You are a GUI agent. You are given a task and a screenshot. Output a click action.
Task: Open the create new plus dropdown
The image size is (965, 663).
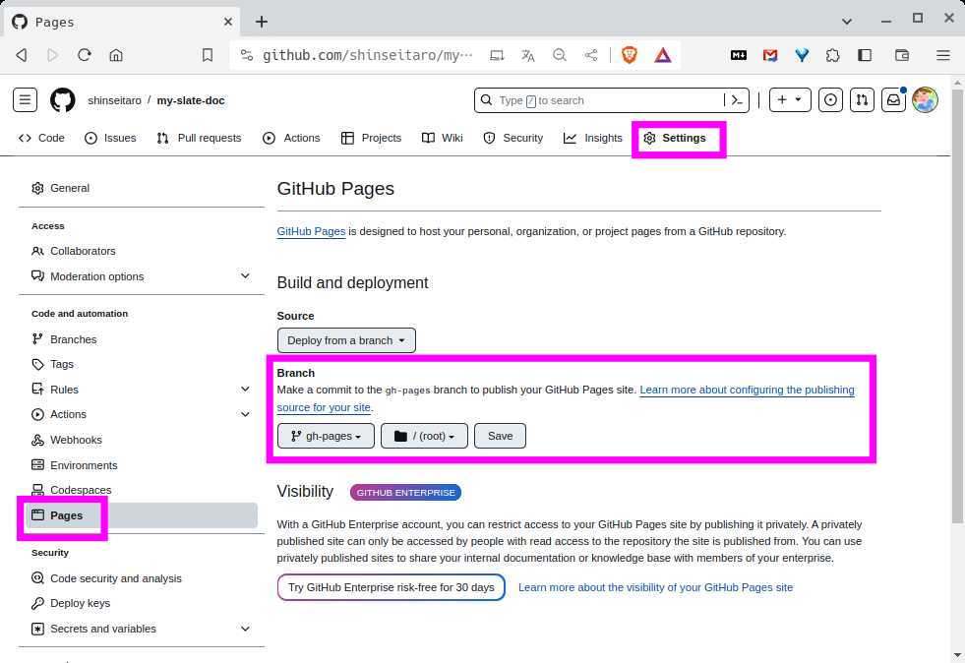click(x=790, y=99)
